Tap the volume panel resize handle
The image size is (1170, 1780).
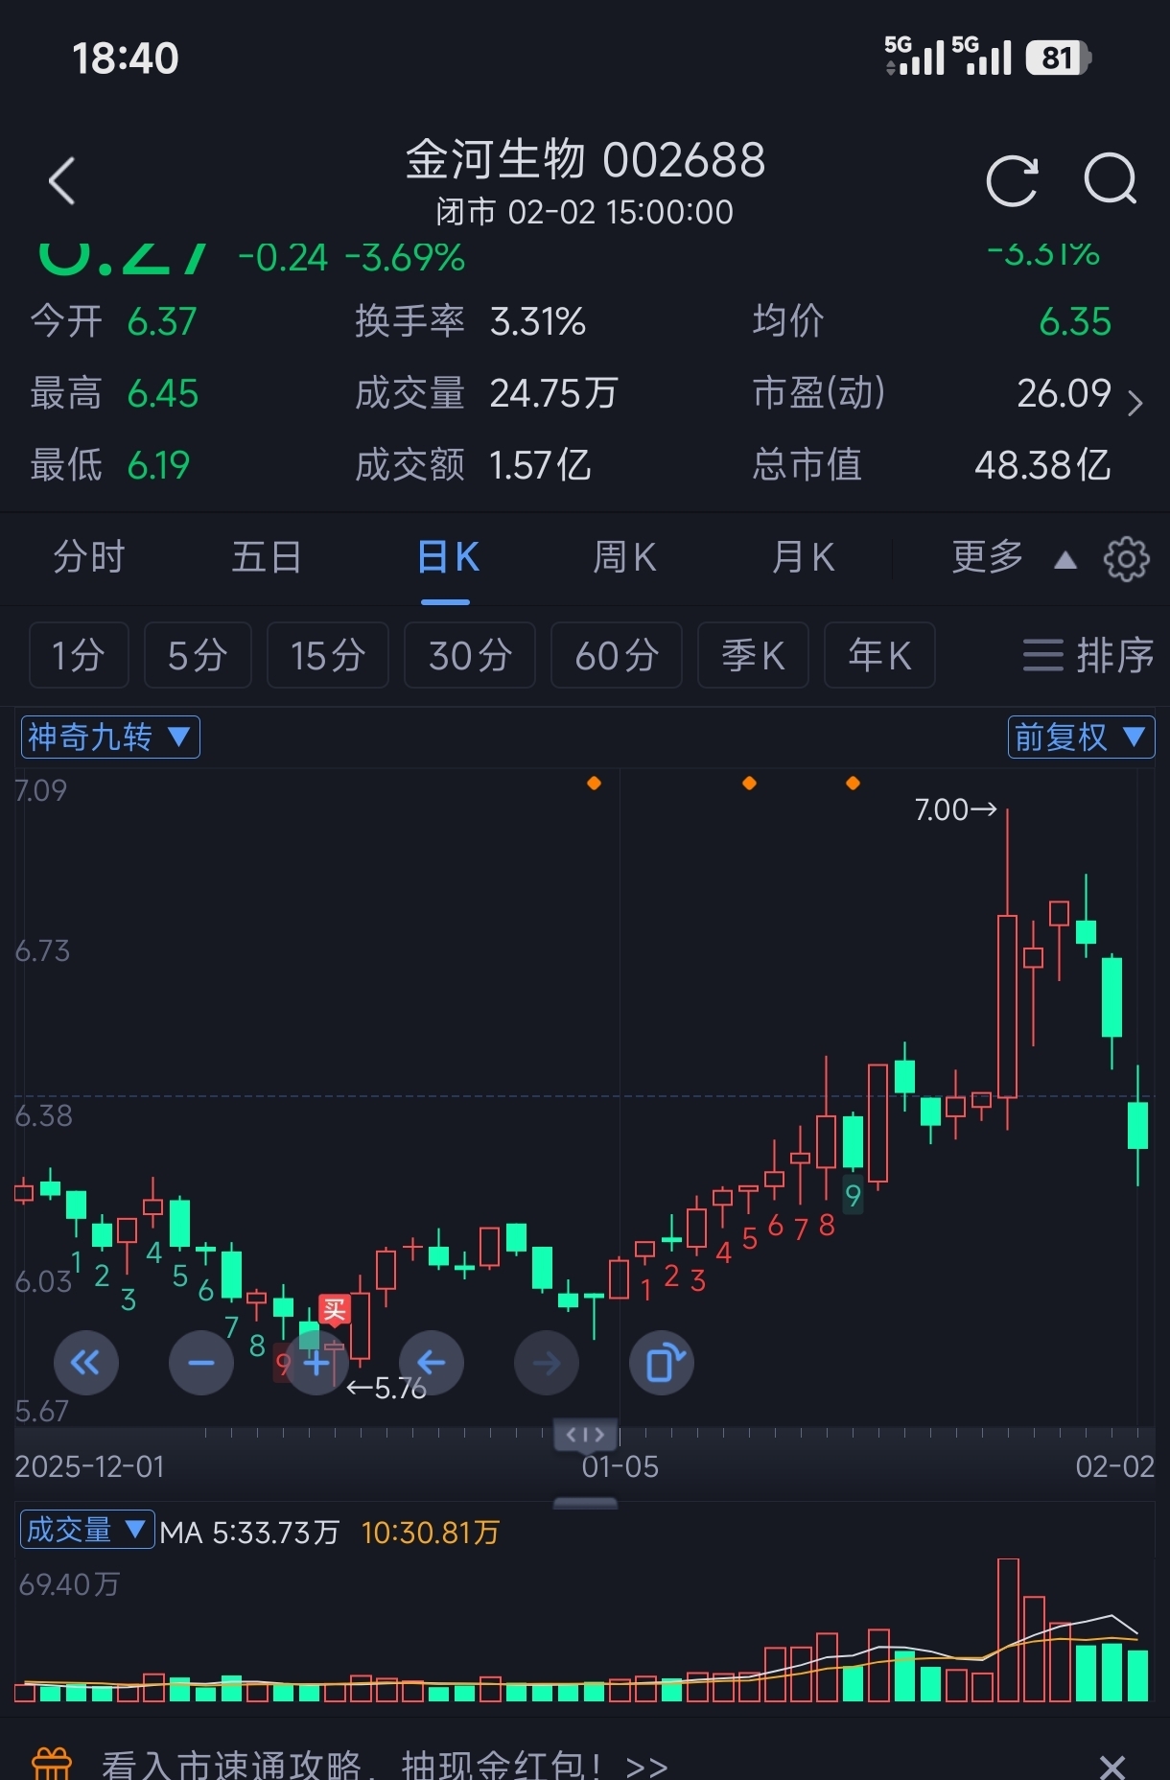(585, 1503)
